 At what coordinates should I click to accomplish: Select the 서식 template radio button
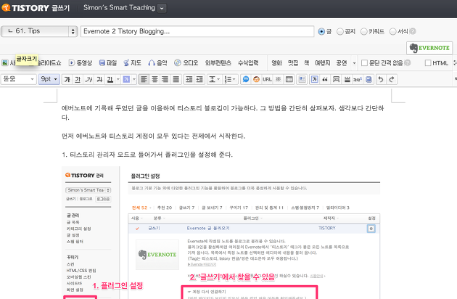(393, 31)
